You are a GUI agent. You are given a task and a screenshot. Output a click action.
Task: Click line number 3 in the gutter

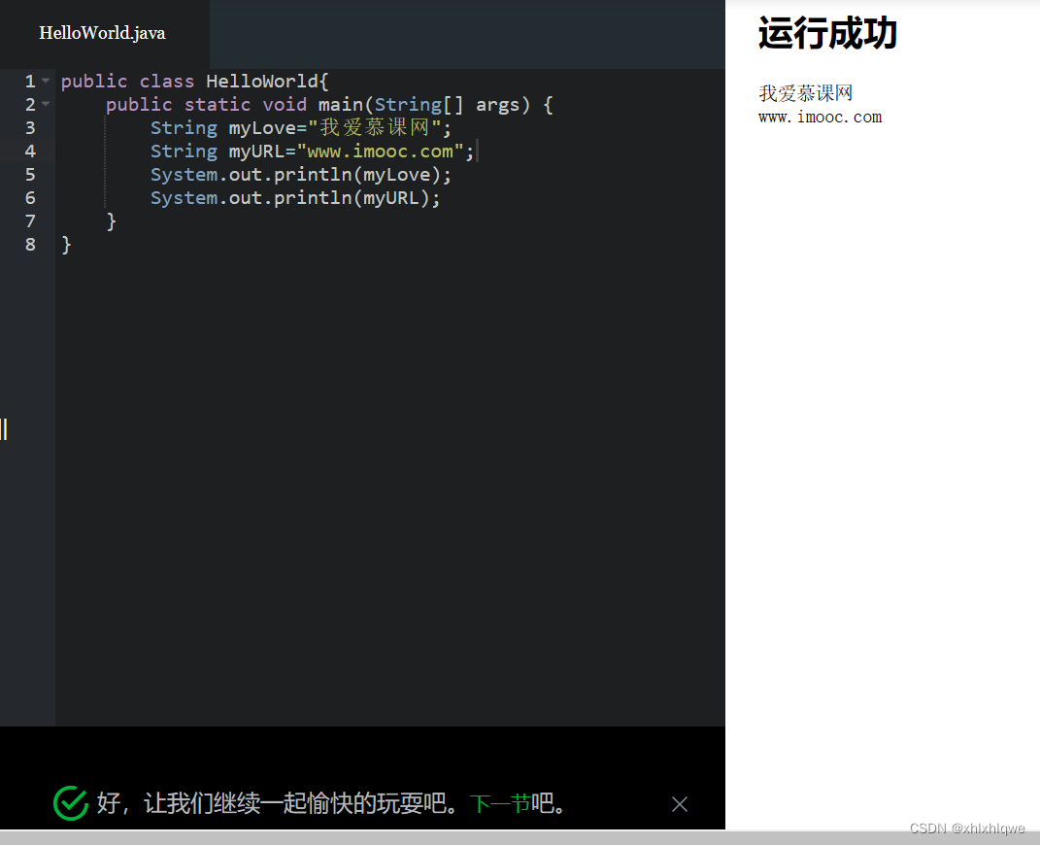tap(30, 127)
